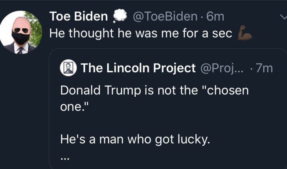287x169 pixels.
Task: Expand the truncated quoted tweet ellipsis
Action: (x=65, y=158)
